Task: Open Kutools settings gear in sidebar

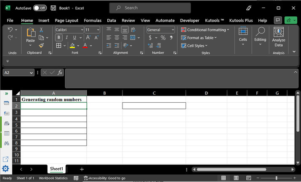Action: (5, 169)
